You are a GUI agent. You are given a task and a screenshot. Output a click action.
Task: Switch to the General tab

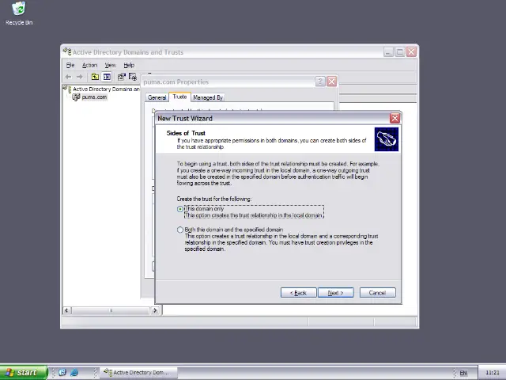coord(157,97)
